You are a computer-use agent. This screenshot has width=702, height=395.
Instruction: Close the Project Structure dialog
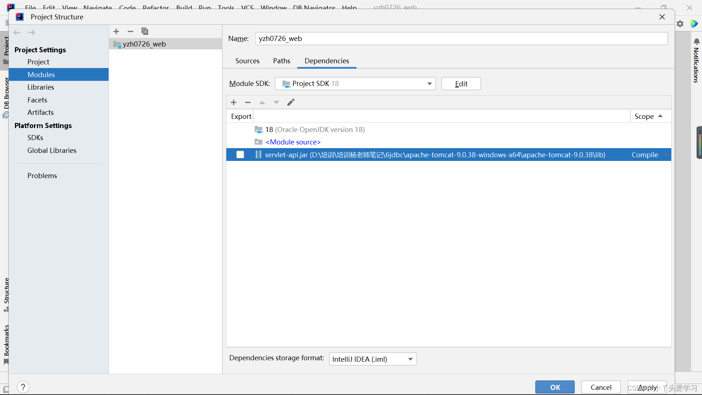[662, 17]
